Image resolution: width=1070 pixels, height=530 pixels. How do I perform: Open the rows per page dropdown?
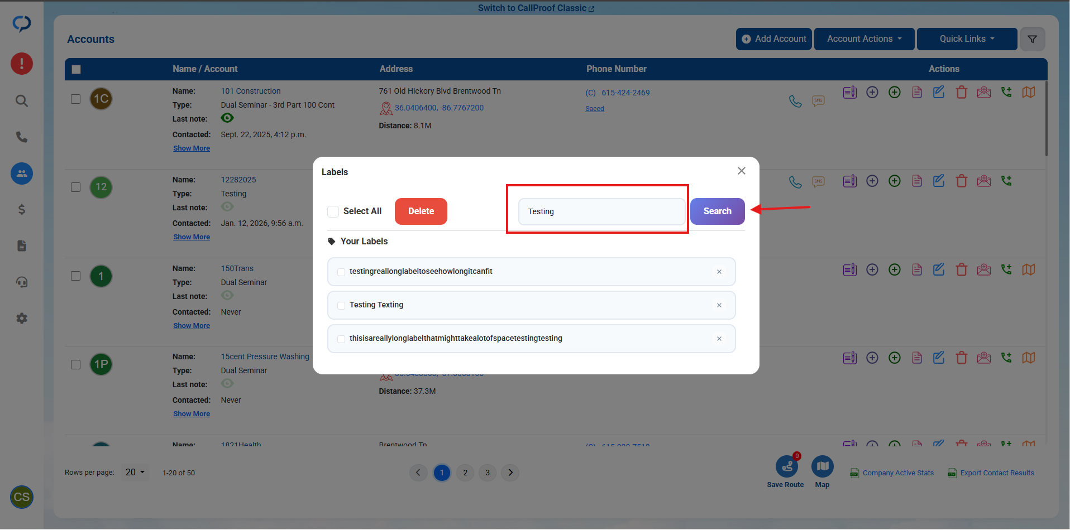pyautogui.click(x=135, y=473)
